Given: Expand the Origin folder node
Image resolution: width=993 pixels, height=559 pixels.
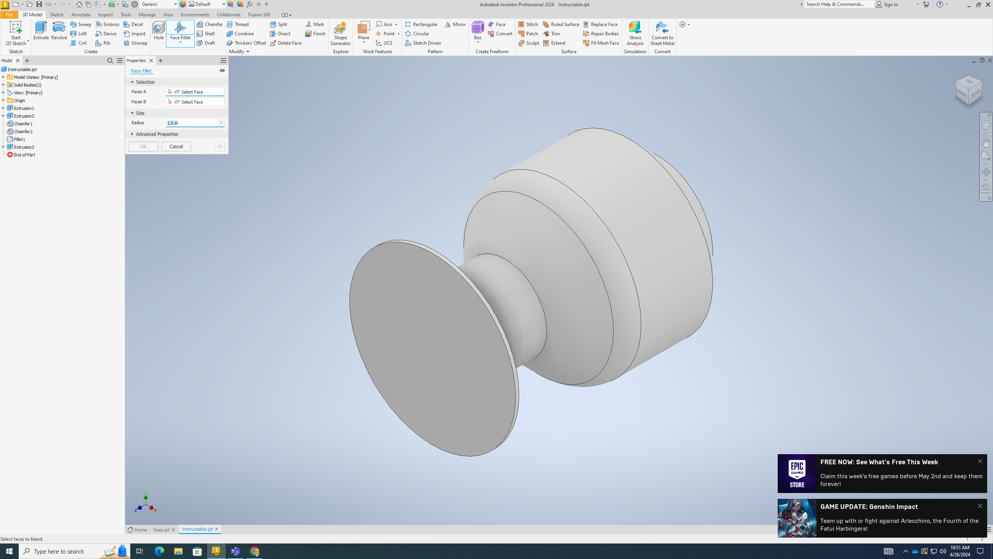Looking at the screenshot, I should pos(3,100).
